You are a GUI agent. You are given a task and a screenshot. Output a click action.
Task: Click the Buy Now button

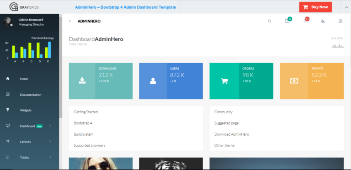[x=315, y=7]
